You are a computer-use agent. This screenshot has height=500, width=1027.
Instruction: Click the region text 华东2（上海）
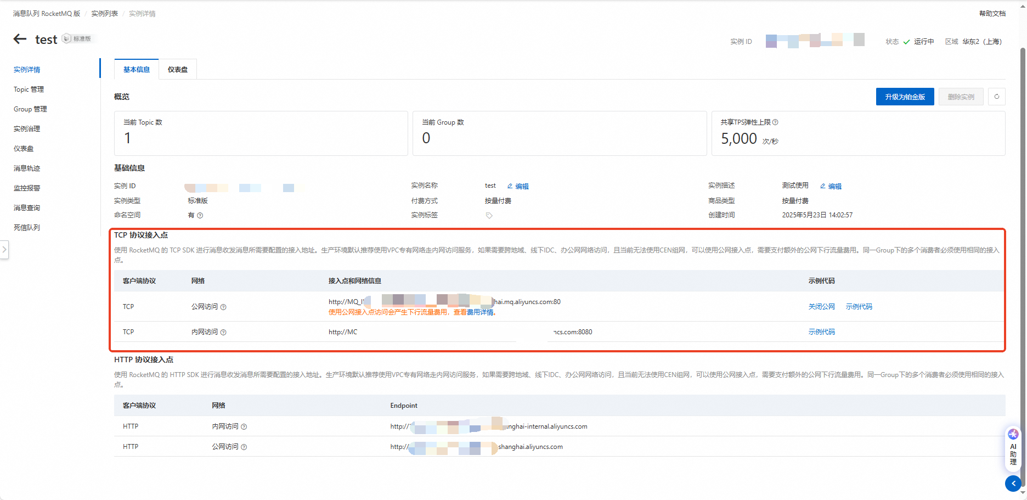pos(982,42)
